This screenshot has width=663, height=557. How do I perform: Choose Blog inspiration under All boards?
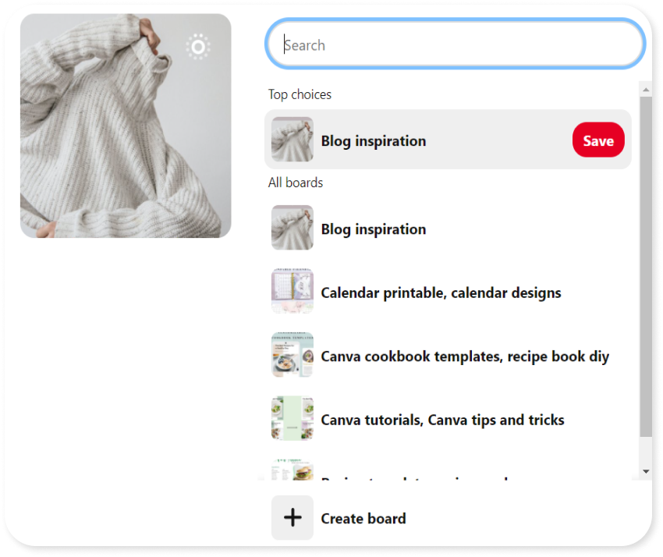(x=448, y=229)
